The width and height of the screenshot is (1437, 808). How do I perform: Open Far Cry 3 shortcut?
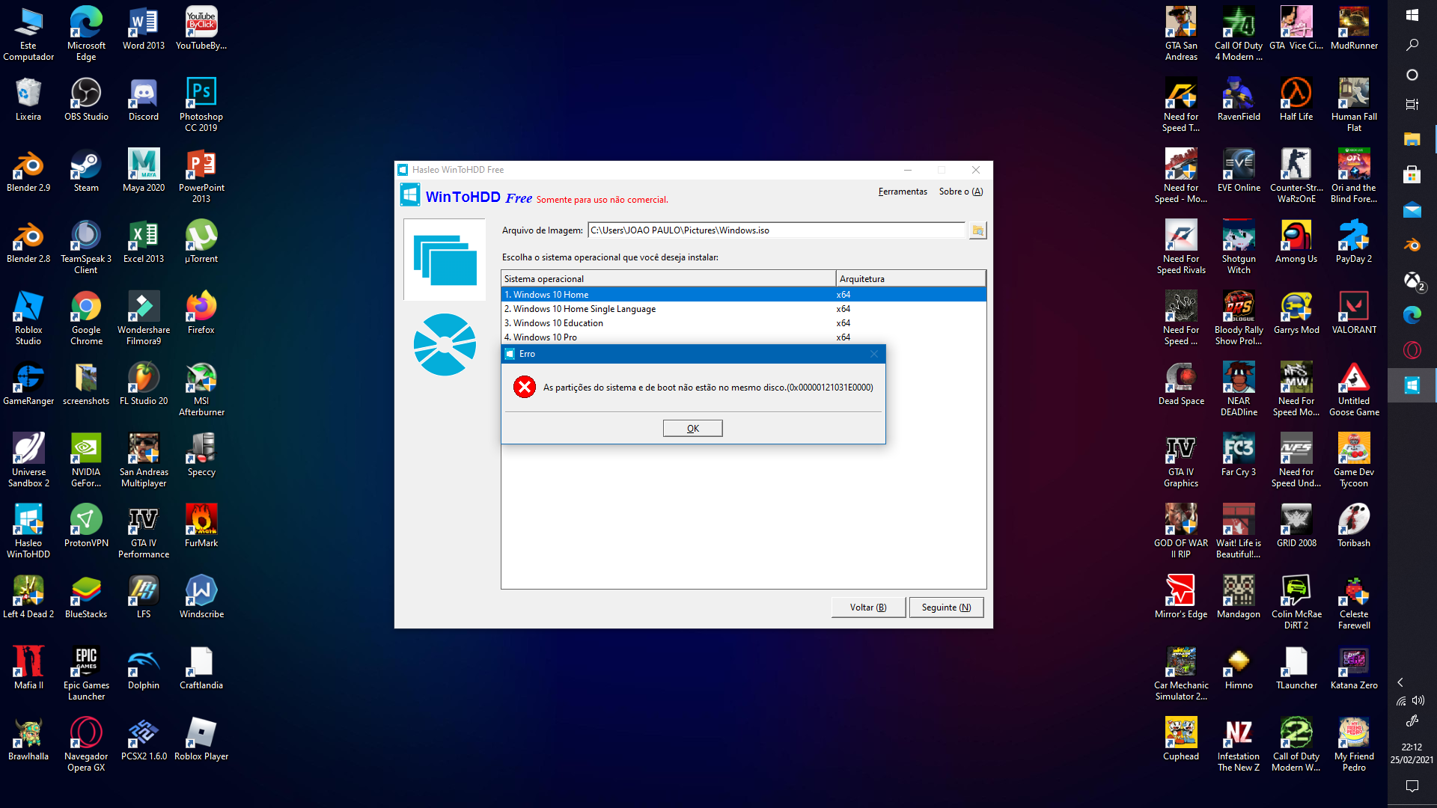coord(1239,456)
